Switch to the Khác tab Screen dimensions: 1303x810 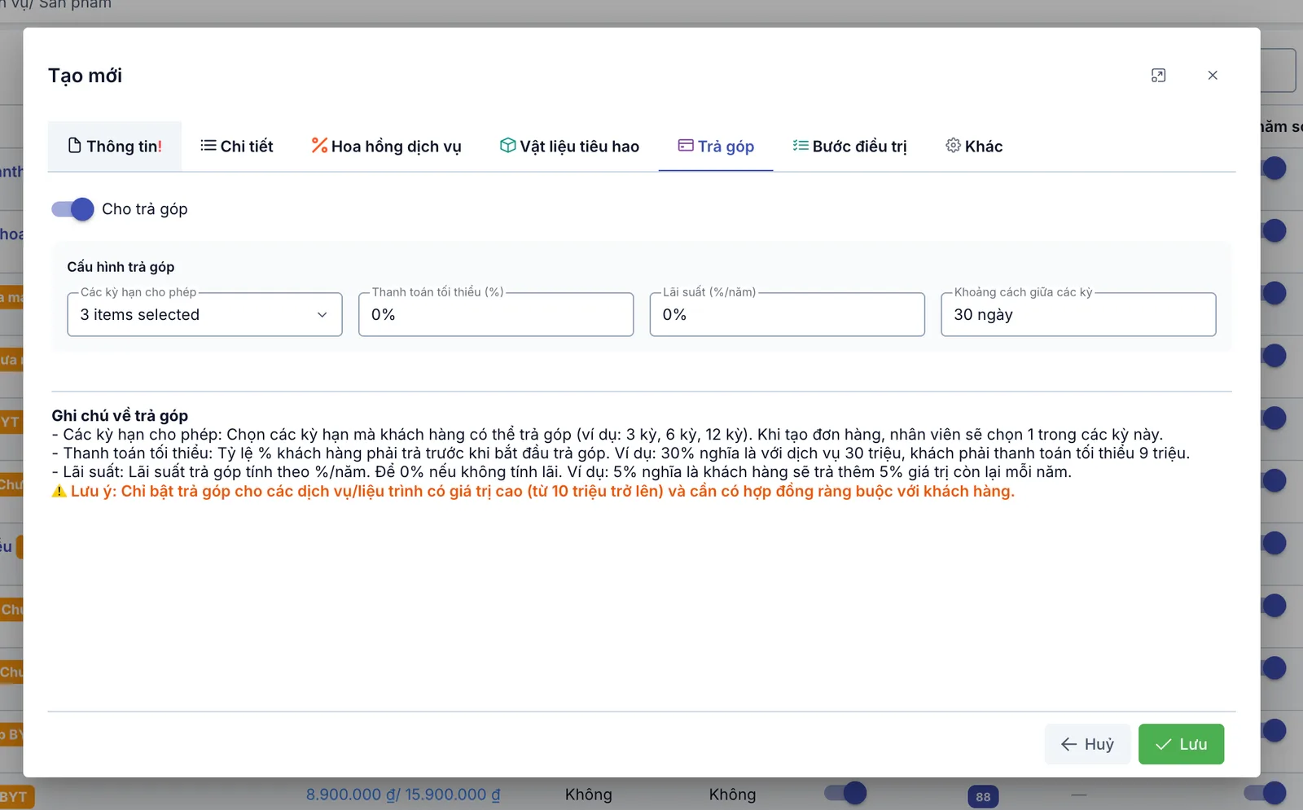974,147
